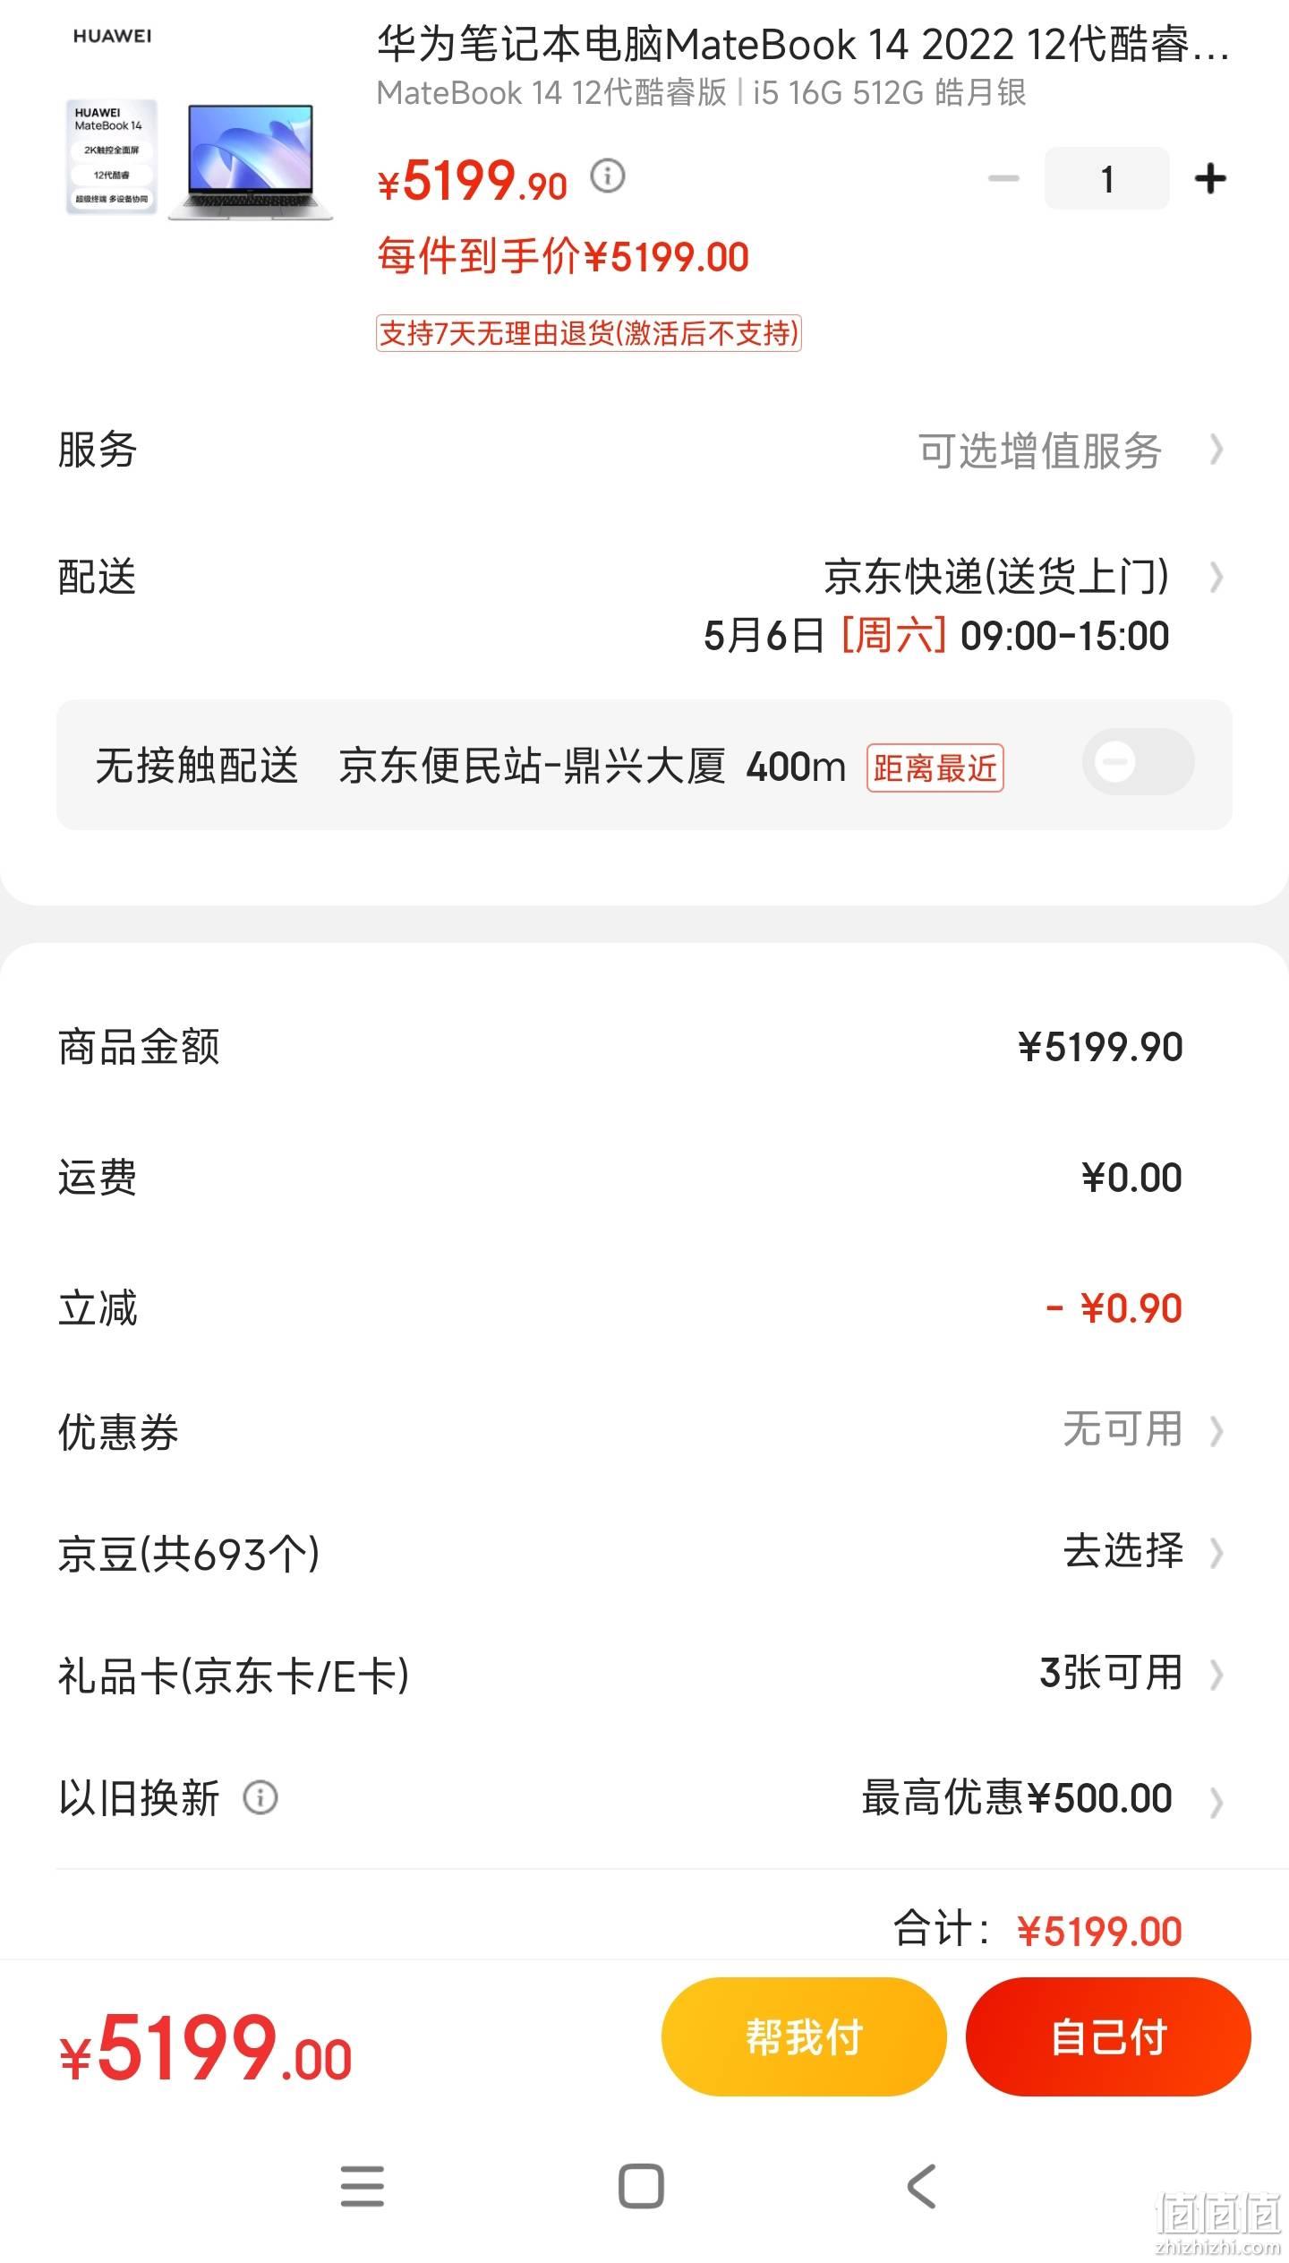Open the MateBook 14 product thumbnail
This screenshot has height=2263, width=1289.
[x=199, y=159]
